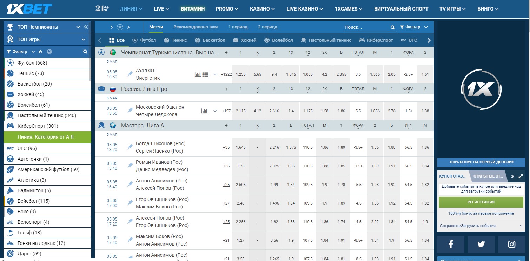This screenshot has height=261, width=530.
Task: Open the Instagram social link
Action: [x=511, y=244]
